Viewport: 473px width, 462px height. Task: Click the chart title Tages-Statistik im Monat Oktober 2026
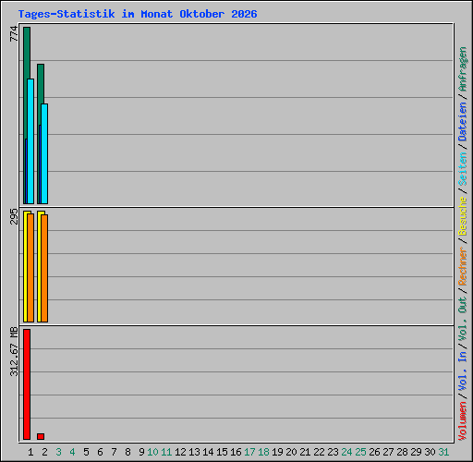pyautogui.click(x=138, y=14)
